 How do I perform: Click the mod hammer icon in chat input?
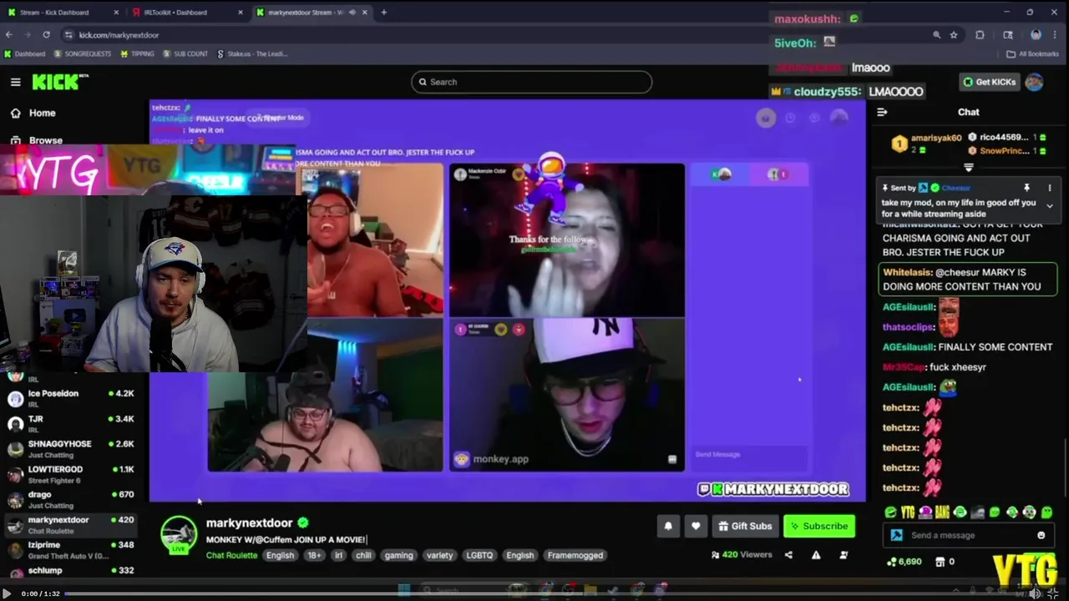(896, 535)
